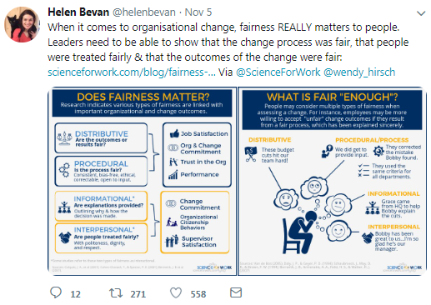Image resolution: width=431 pixels, height=305 pixels.
Task: Open the 'Does Fairness Matter?' infographic image
Action: pos(142,181)
